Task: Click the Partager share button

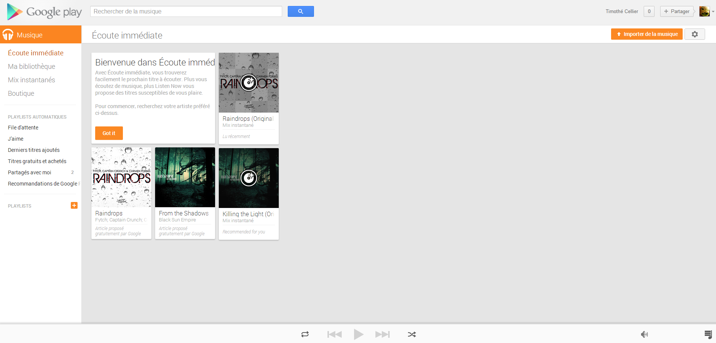Action: [x=677, y=12]
